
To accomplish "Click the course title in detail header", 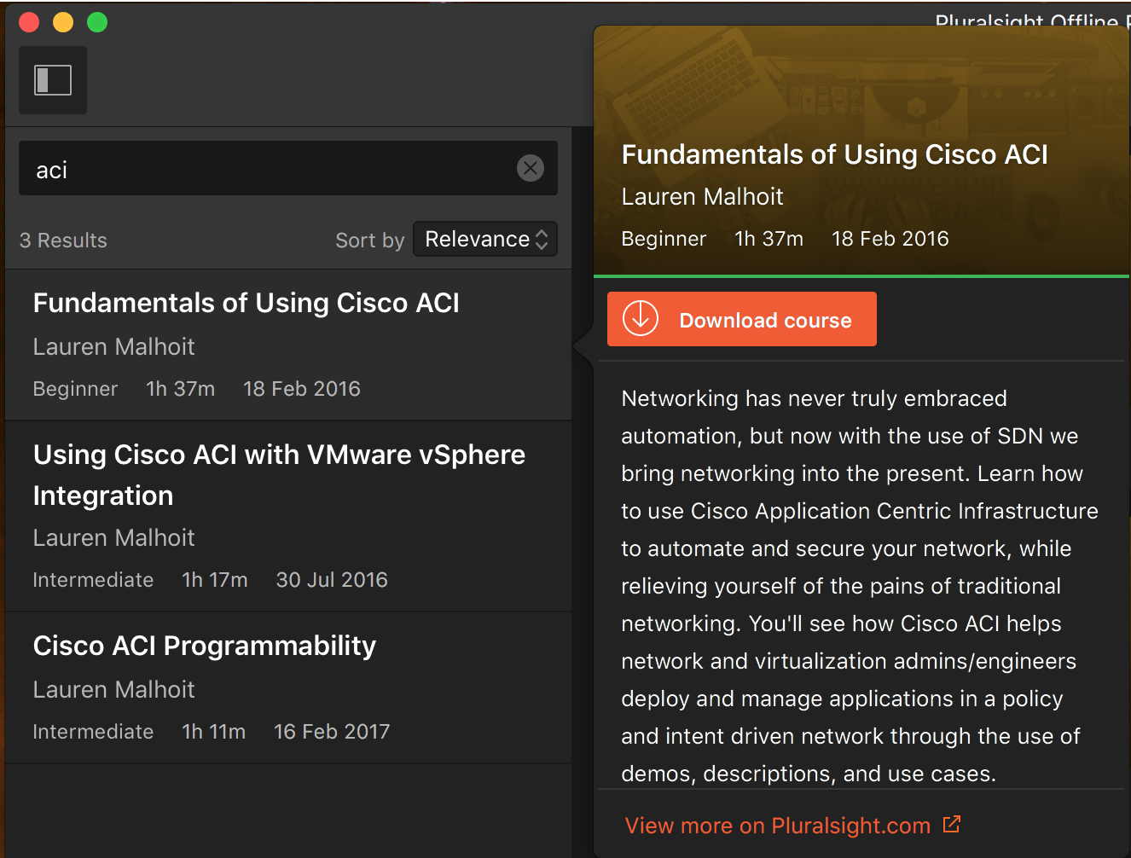I will coord(834,154).
